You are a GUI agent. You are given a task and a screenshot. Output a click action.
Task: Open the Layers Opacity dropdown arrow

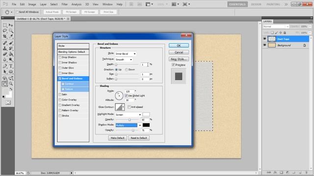click(x=310, y=26)
